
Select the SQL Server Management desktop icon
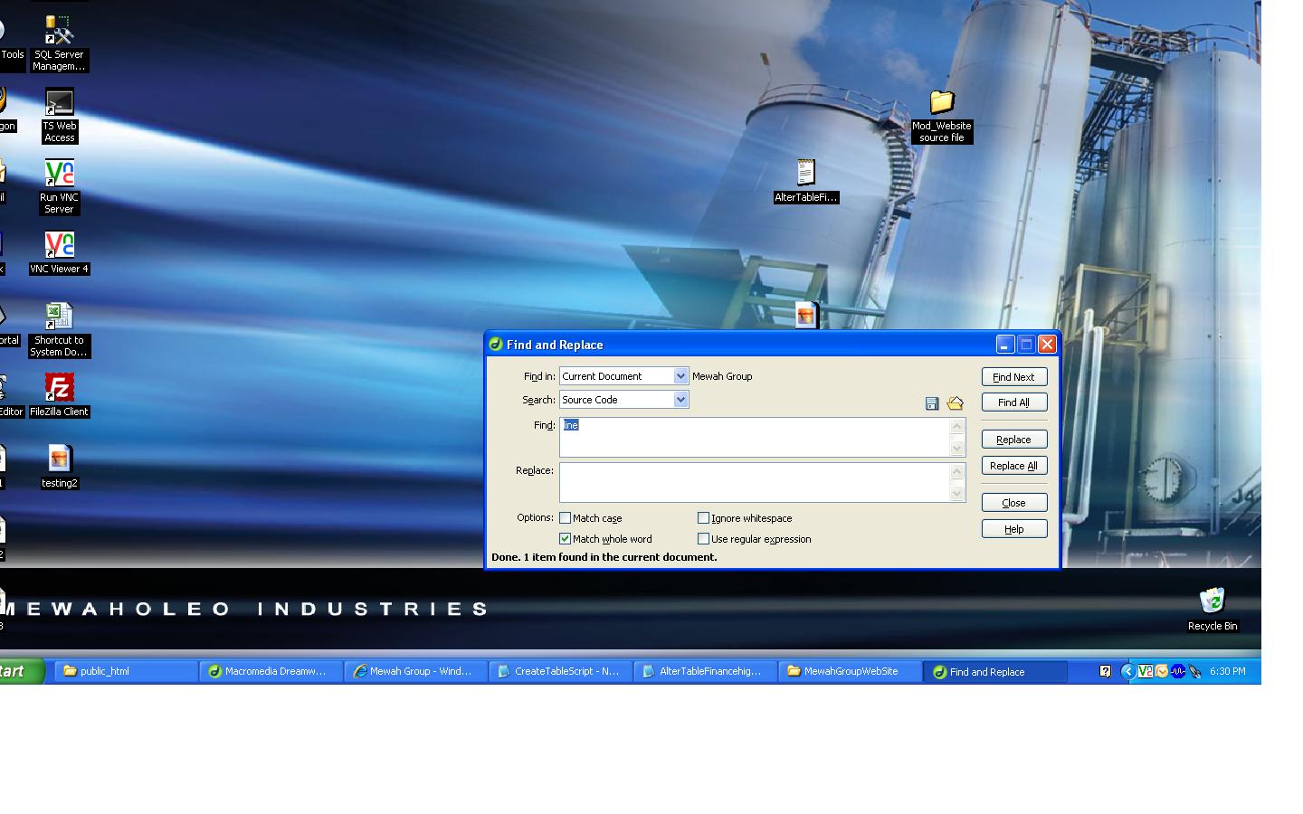59,32
